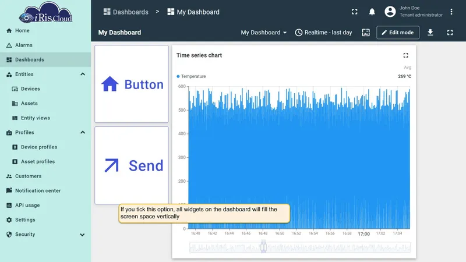Open the My Dashboard state dropdown
The image size is (466, 262).
(264, 33)
